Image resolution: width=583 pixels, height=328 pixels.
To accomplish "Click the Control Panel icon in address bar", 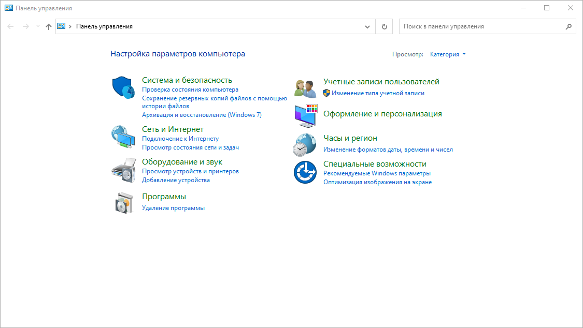I will 61,26.
